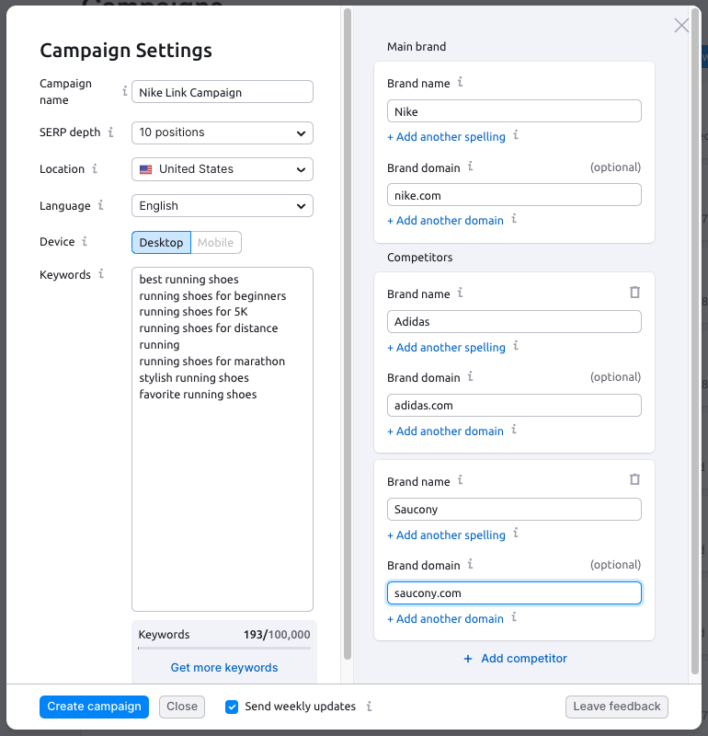This screenshot has width=708, height=736.
Task: Click Add competitor link
Action: (515, 659)
